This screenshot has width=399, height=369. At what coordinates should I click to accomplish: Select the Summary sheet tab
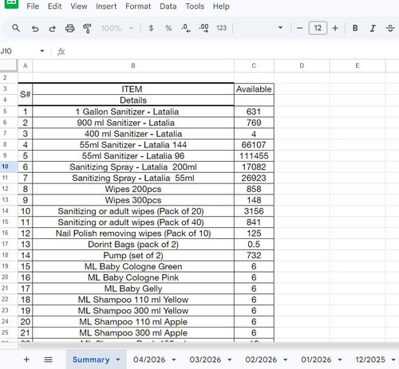91,359
